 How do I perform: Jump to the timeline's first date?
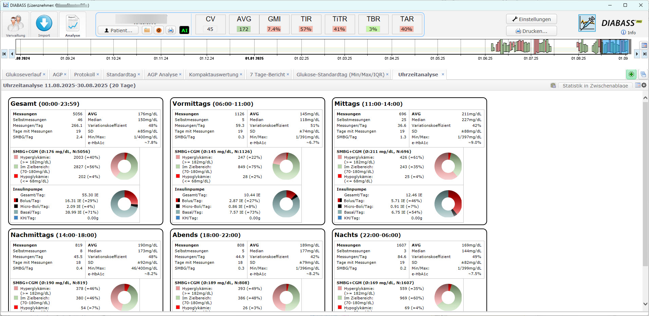coord(4,54)
